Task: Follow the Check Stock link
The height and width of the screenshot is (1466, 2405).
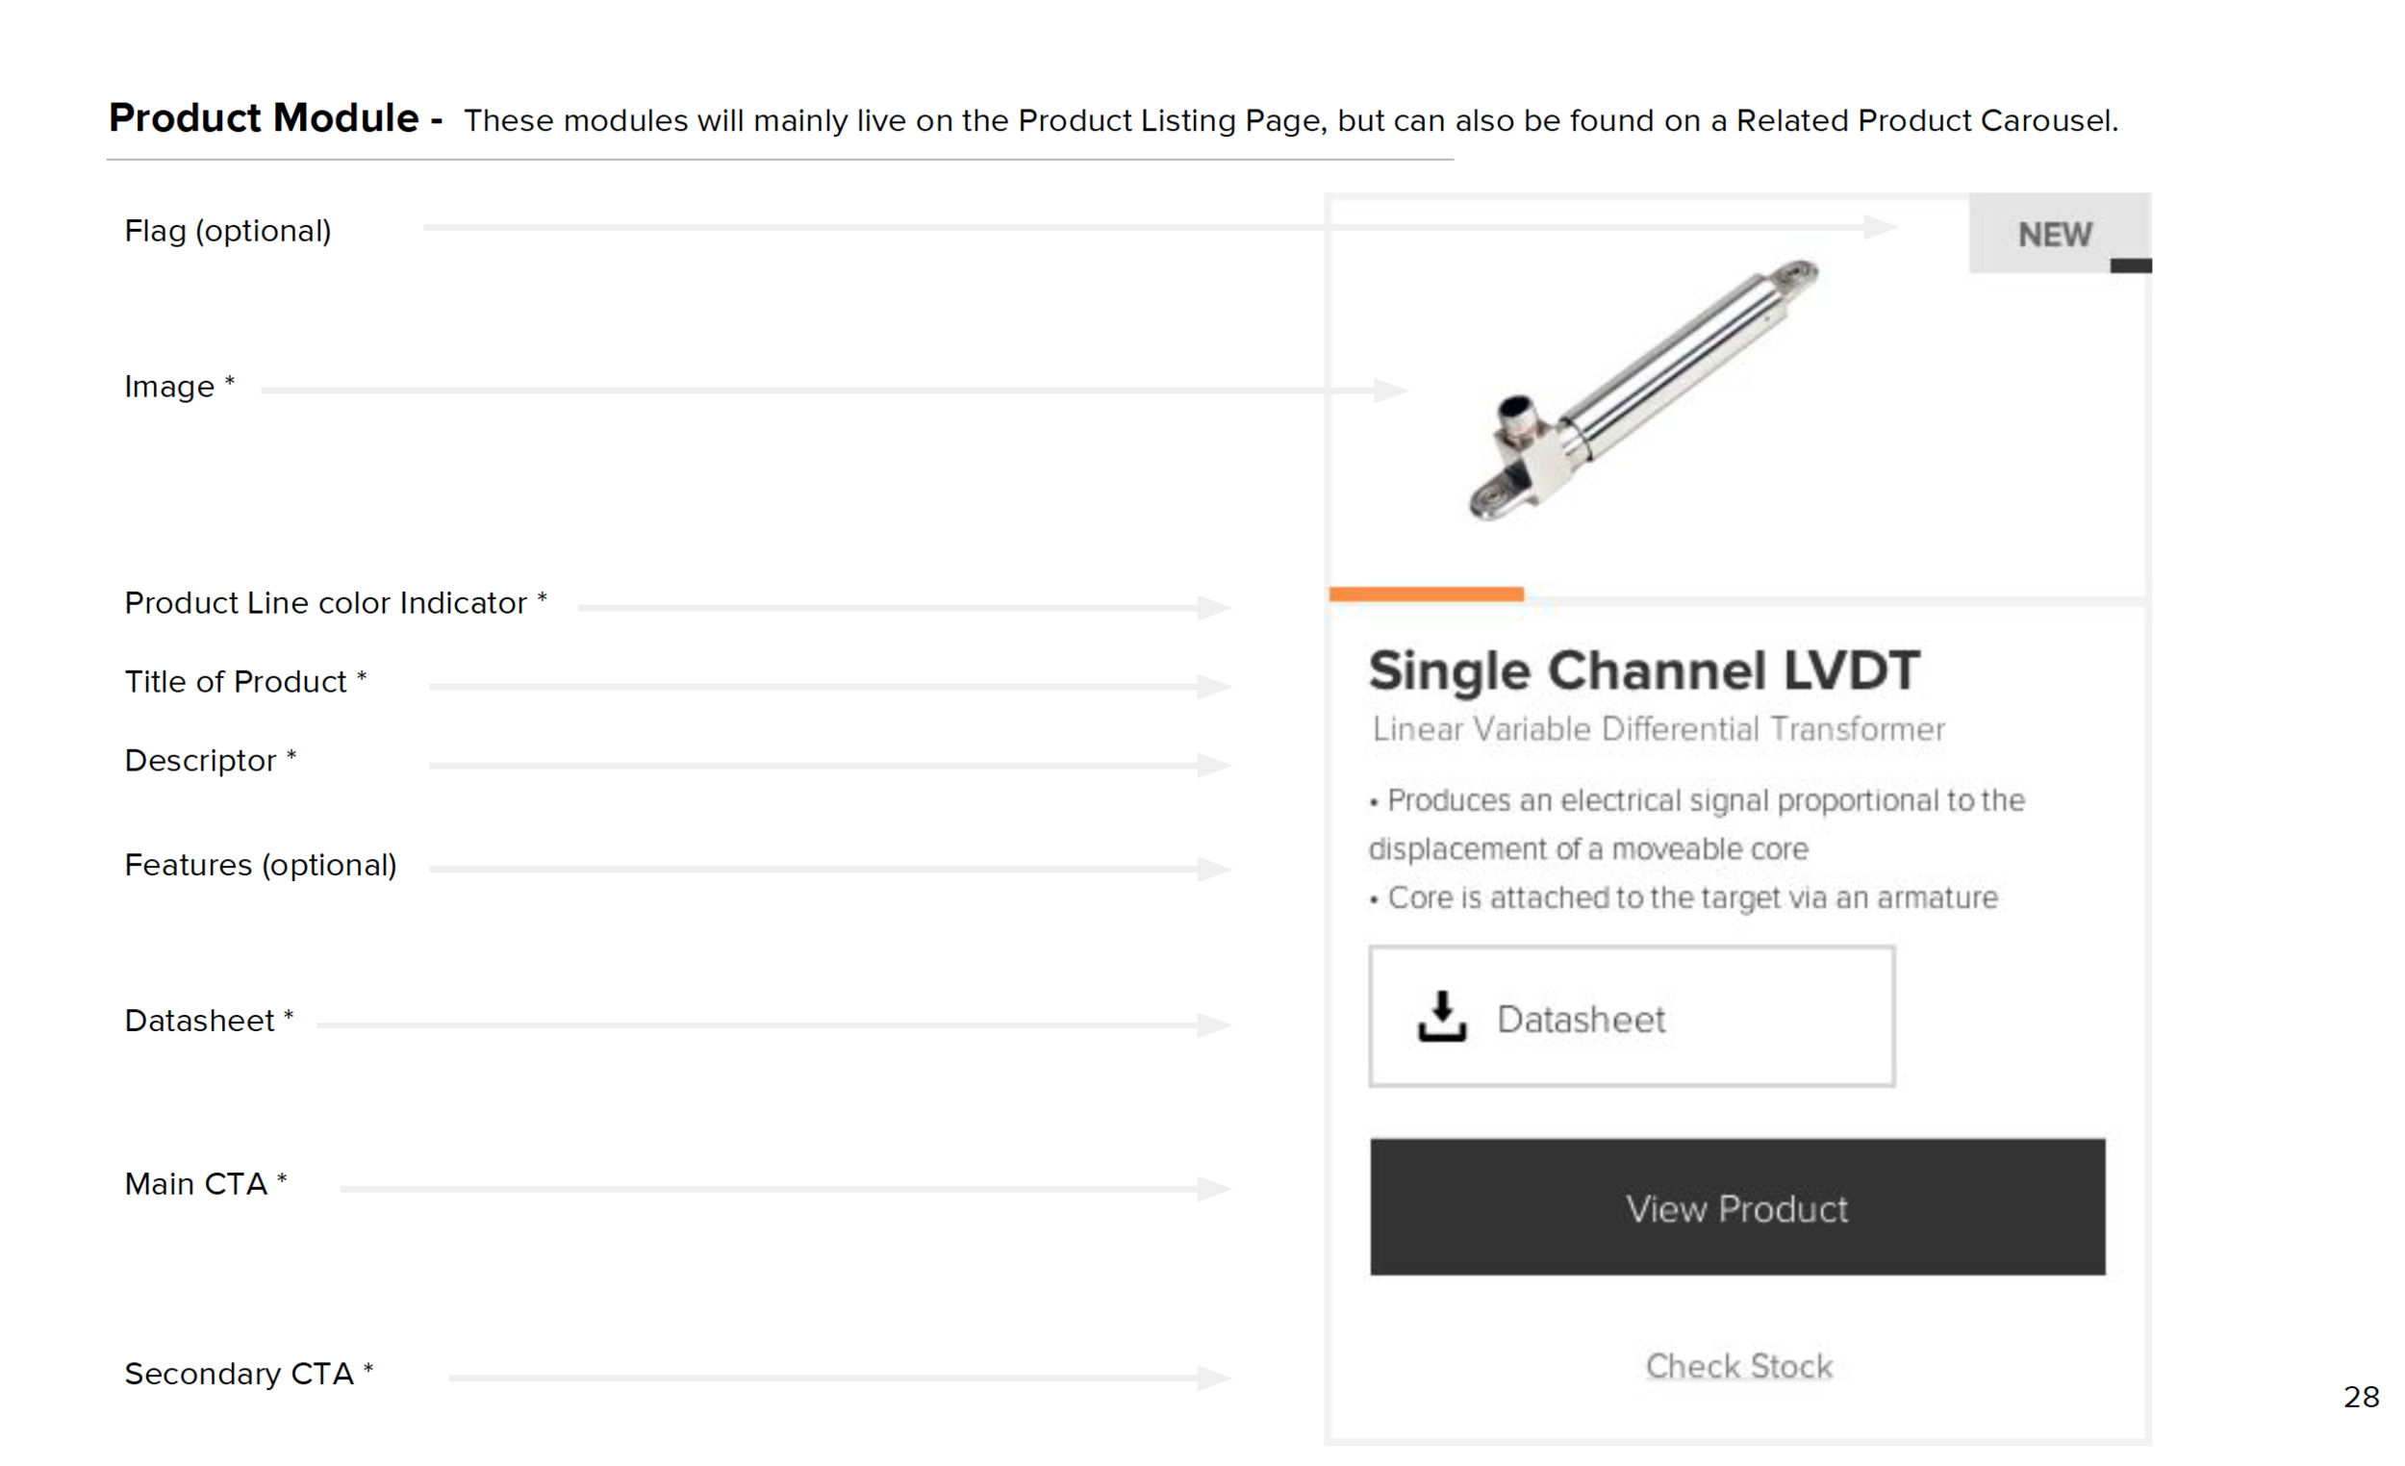Action: pos(1738,1367)
